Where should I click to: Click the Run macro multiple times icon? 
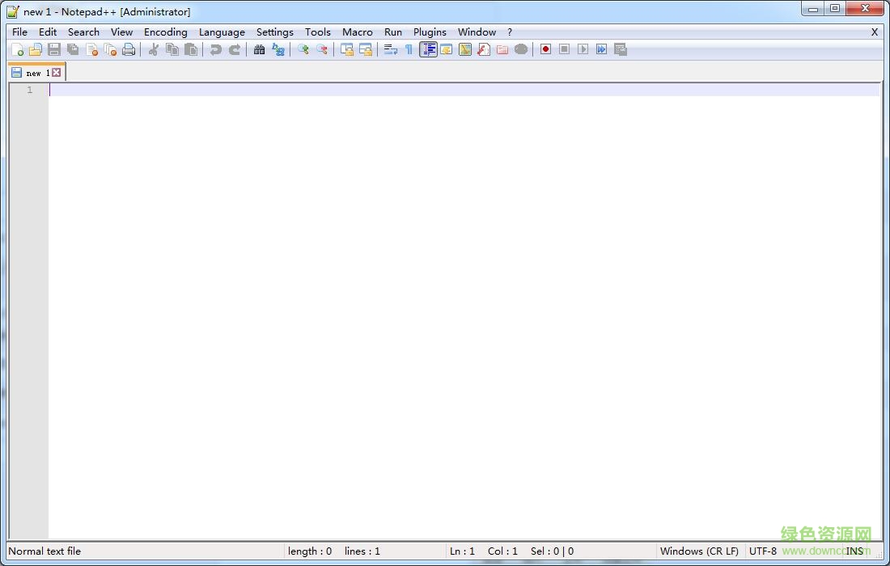tap(601, 49)
